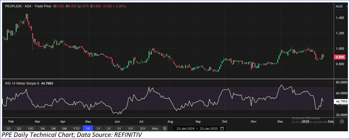
Task: Click the 2025 year label on timeline
Action: click(306, 121)
